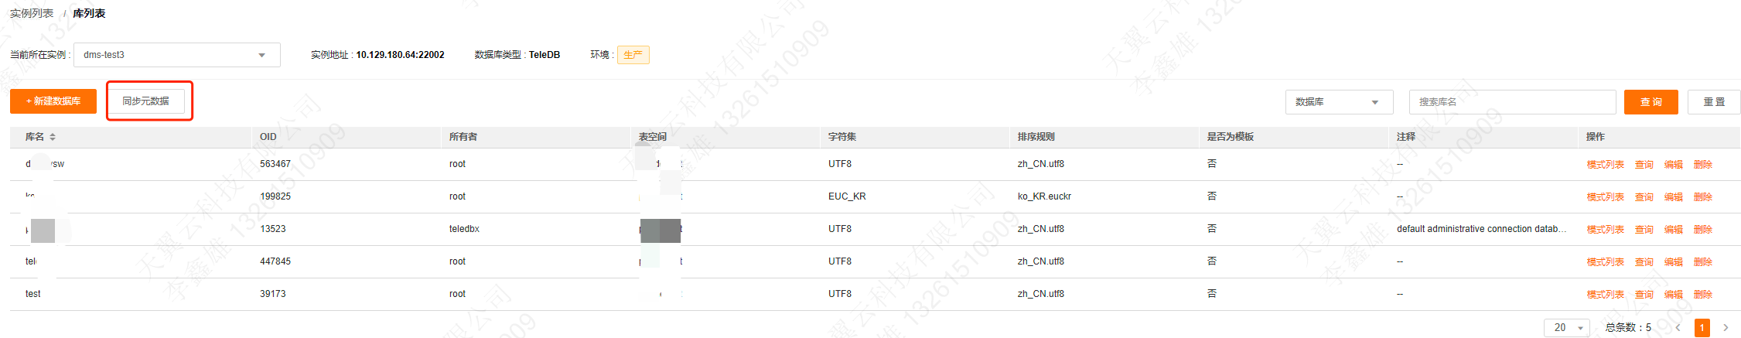Open 查询 for the teledbx-owned database
1741x338 pixels.
click(1644, 230)
